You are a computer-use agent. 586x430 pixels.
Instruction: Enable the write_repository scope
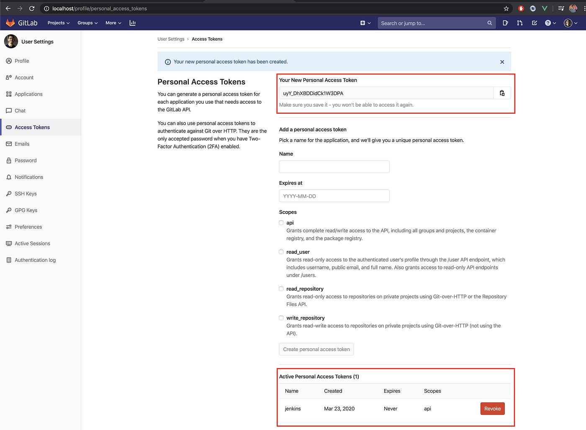tap(281, 317)
